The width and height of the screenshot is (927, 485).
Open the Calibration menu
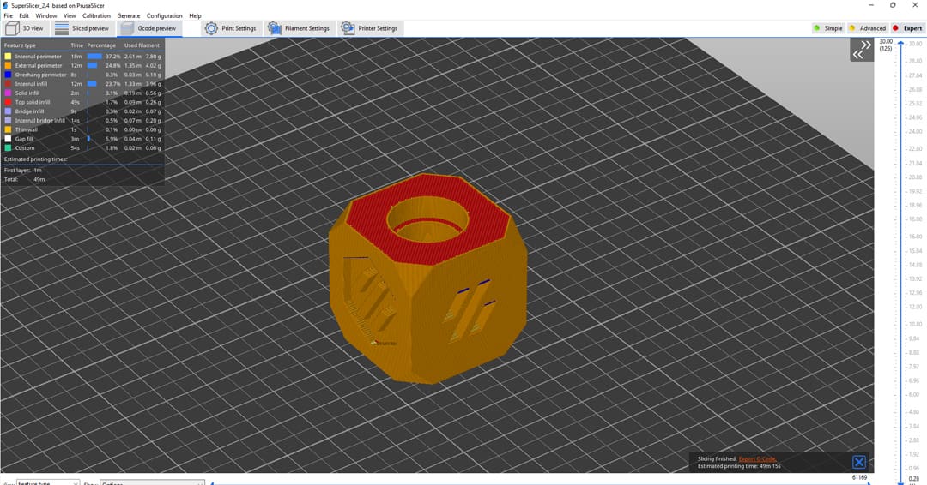point(96,16)
